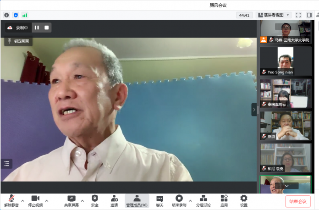The width and height of the screenshot is (319, 210).
Task: Pause the cloud recording
Action: point(37,28)
